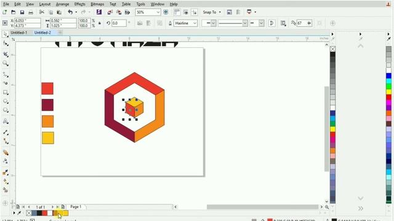Click the purple Search content icon
394x221 pixels.
(99, 12)
